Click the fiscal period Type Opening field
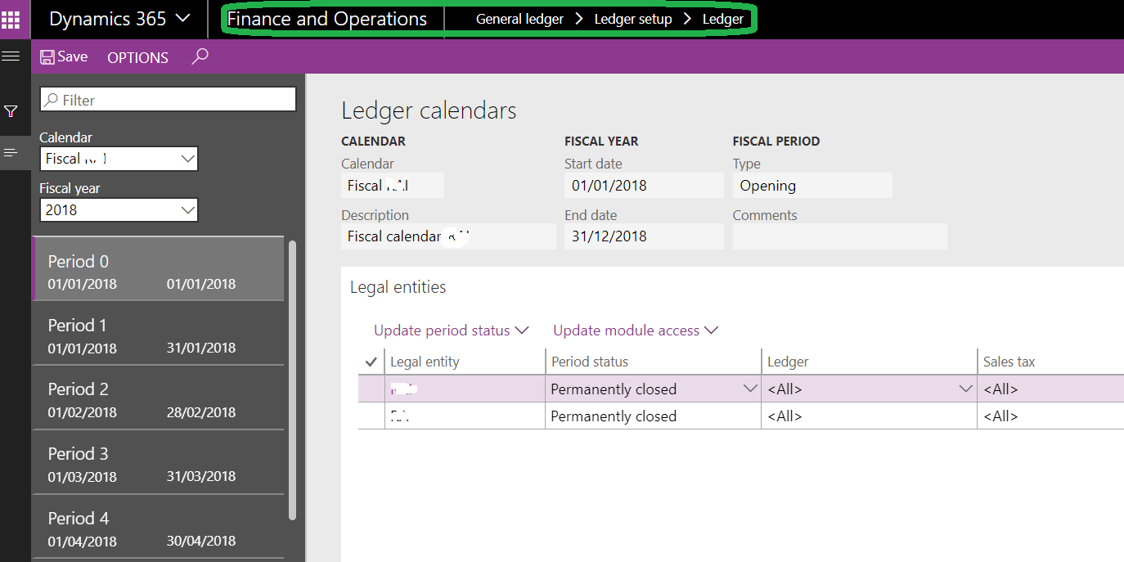Image resolution: width=1124 pixels, height=562 pixels. pyautogui.click(x=812, y=186)
